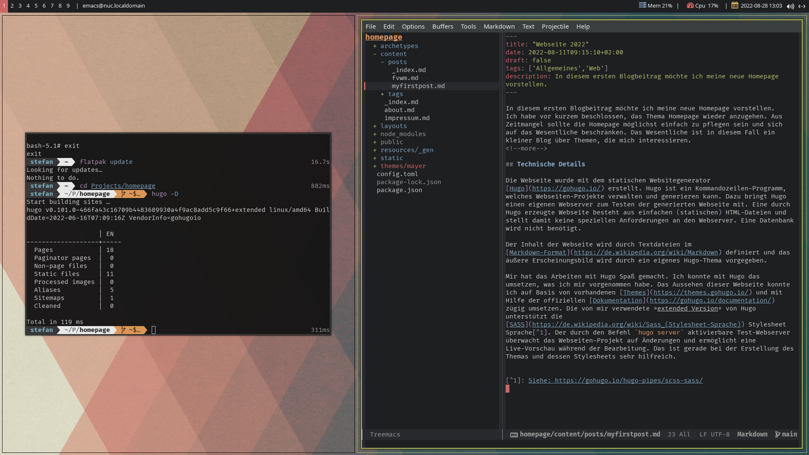
Task: Click the homepage project root in Treemacs
Action: (383, 37)
